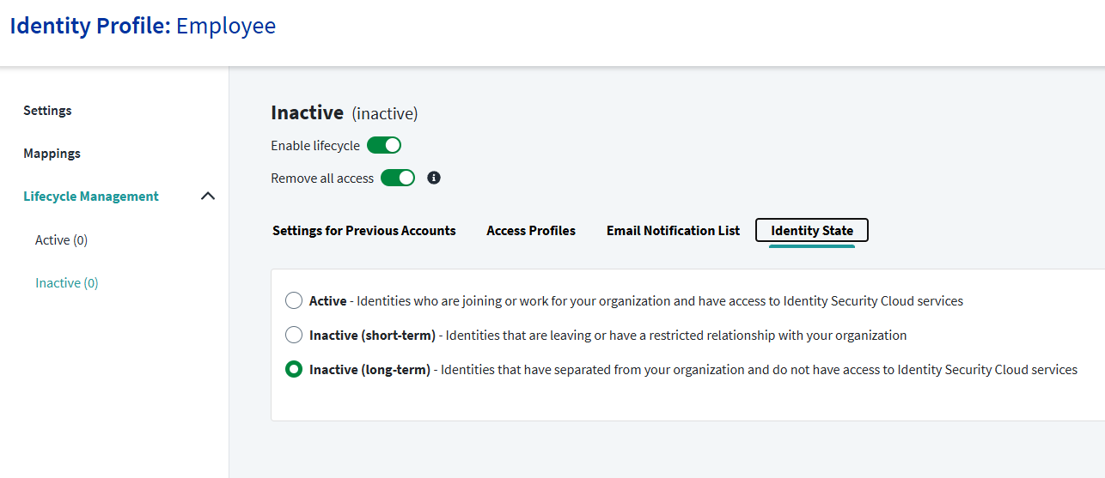Open Settings in the left sidebar
The image size is (1105, 478).
coord(47,111)
